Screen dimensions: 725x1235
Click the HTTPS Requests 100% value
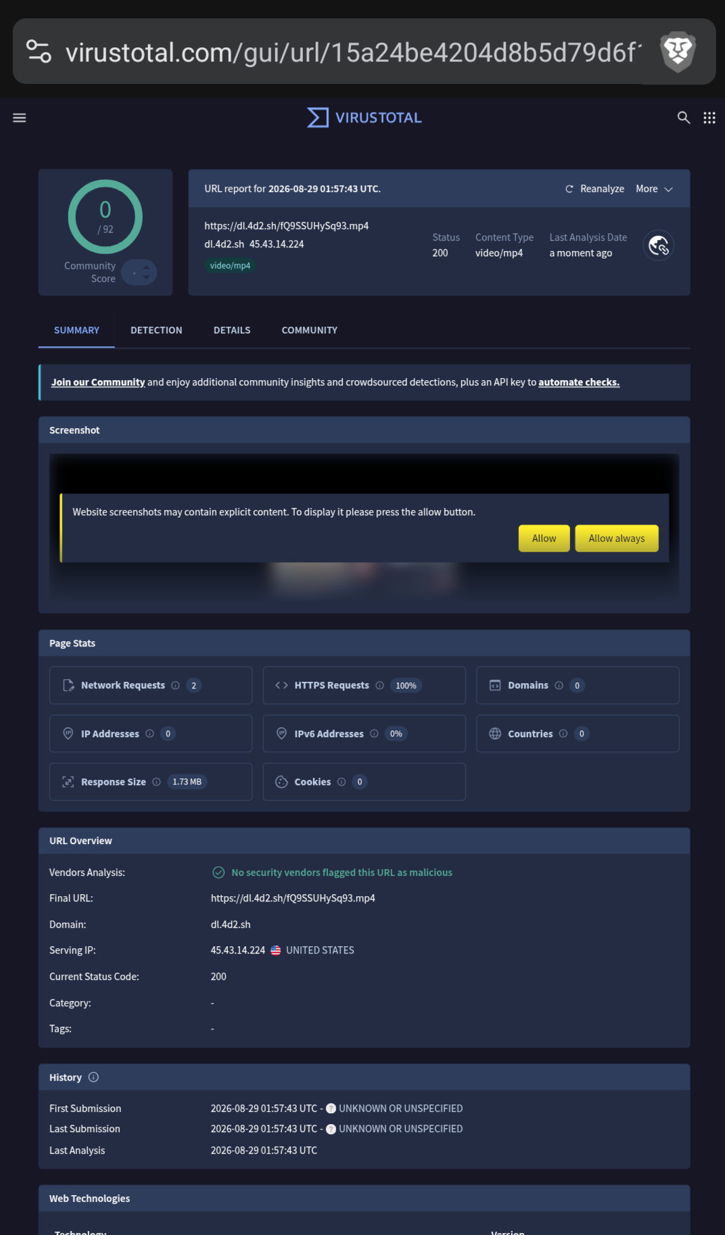tap(406, 686)
